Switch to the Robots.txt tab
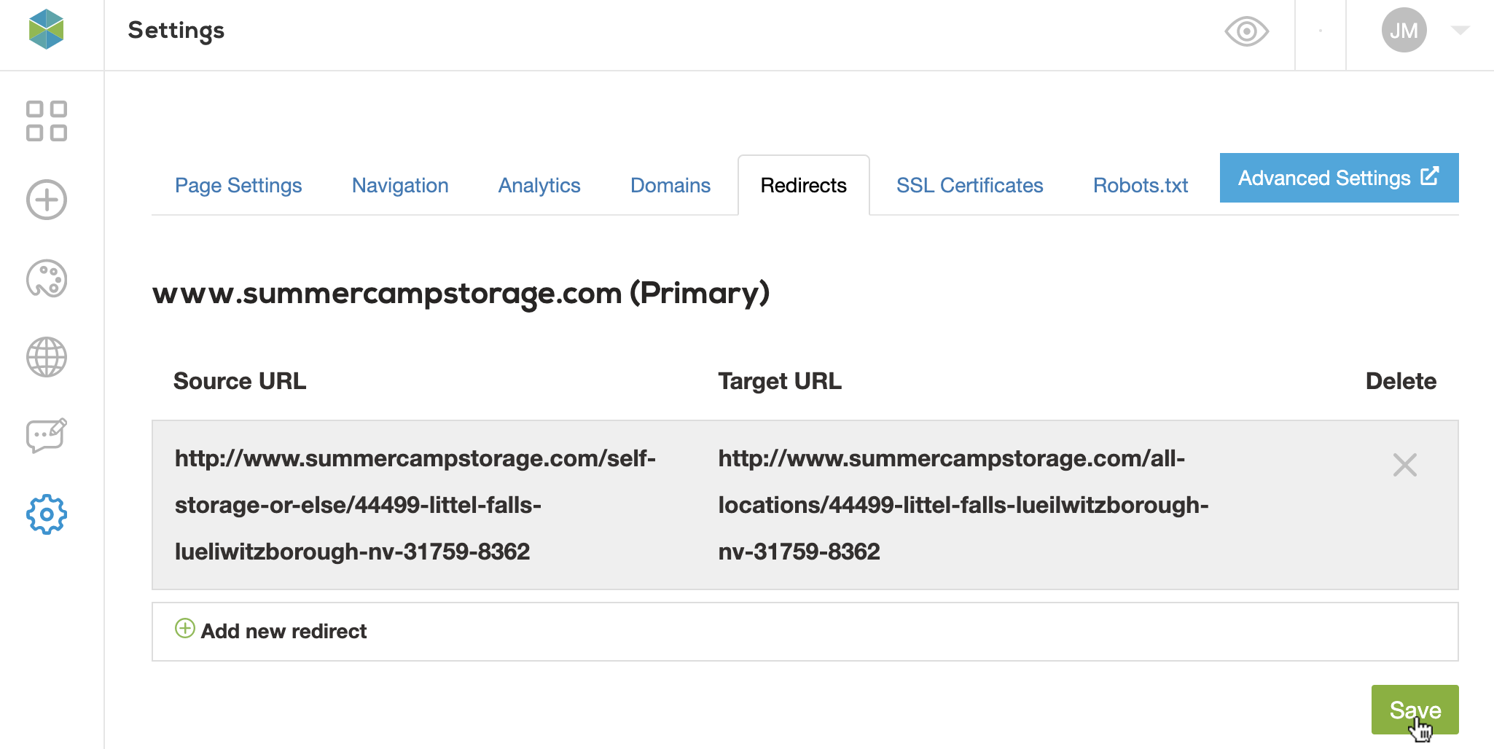Screen dimensions: 1494x749 coord(1140,186)
